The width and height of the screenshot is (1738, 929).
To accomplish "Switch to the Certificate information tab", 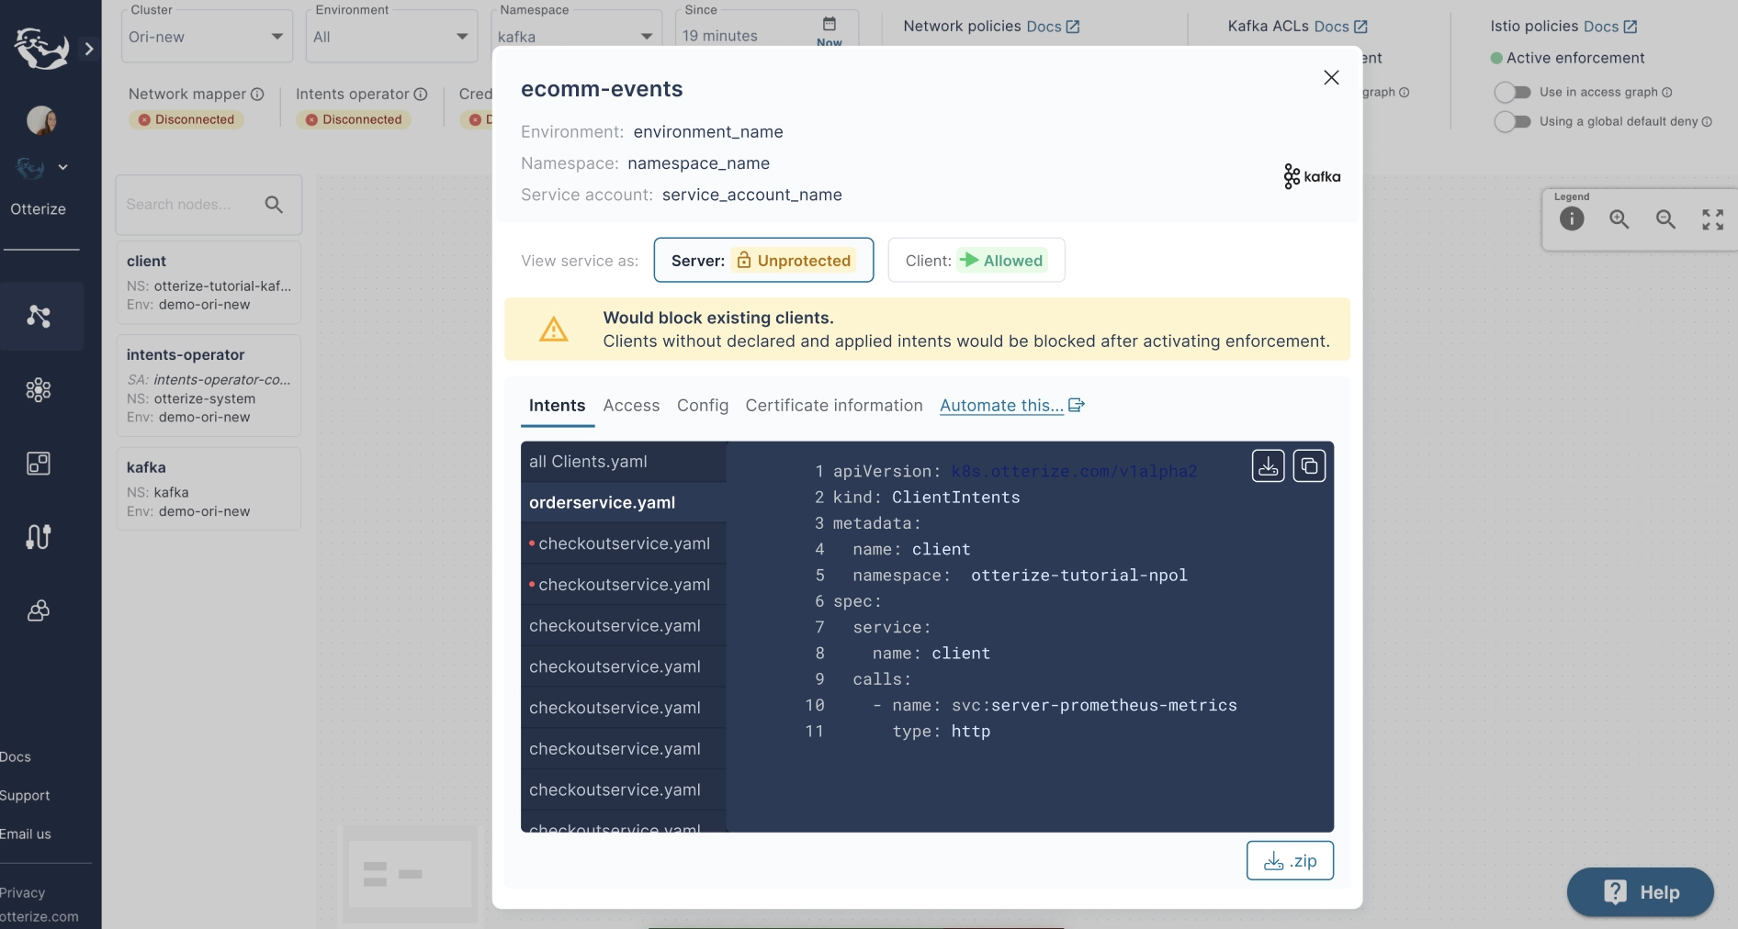I will click(x=834, y=406).
